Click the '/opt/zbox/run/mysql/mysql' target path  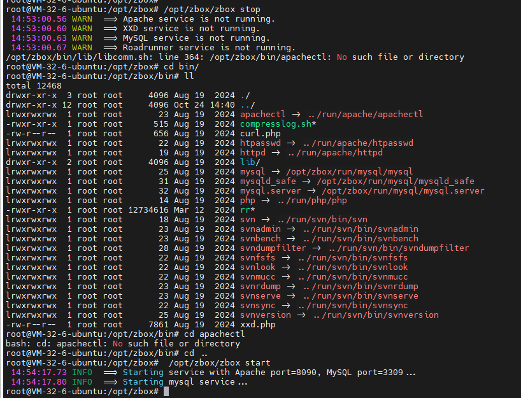point(349,172)
